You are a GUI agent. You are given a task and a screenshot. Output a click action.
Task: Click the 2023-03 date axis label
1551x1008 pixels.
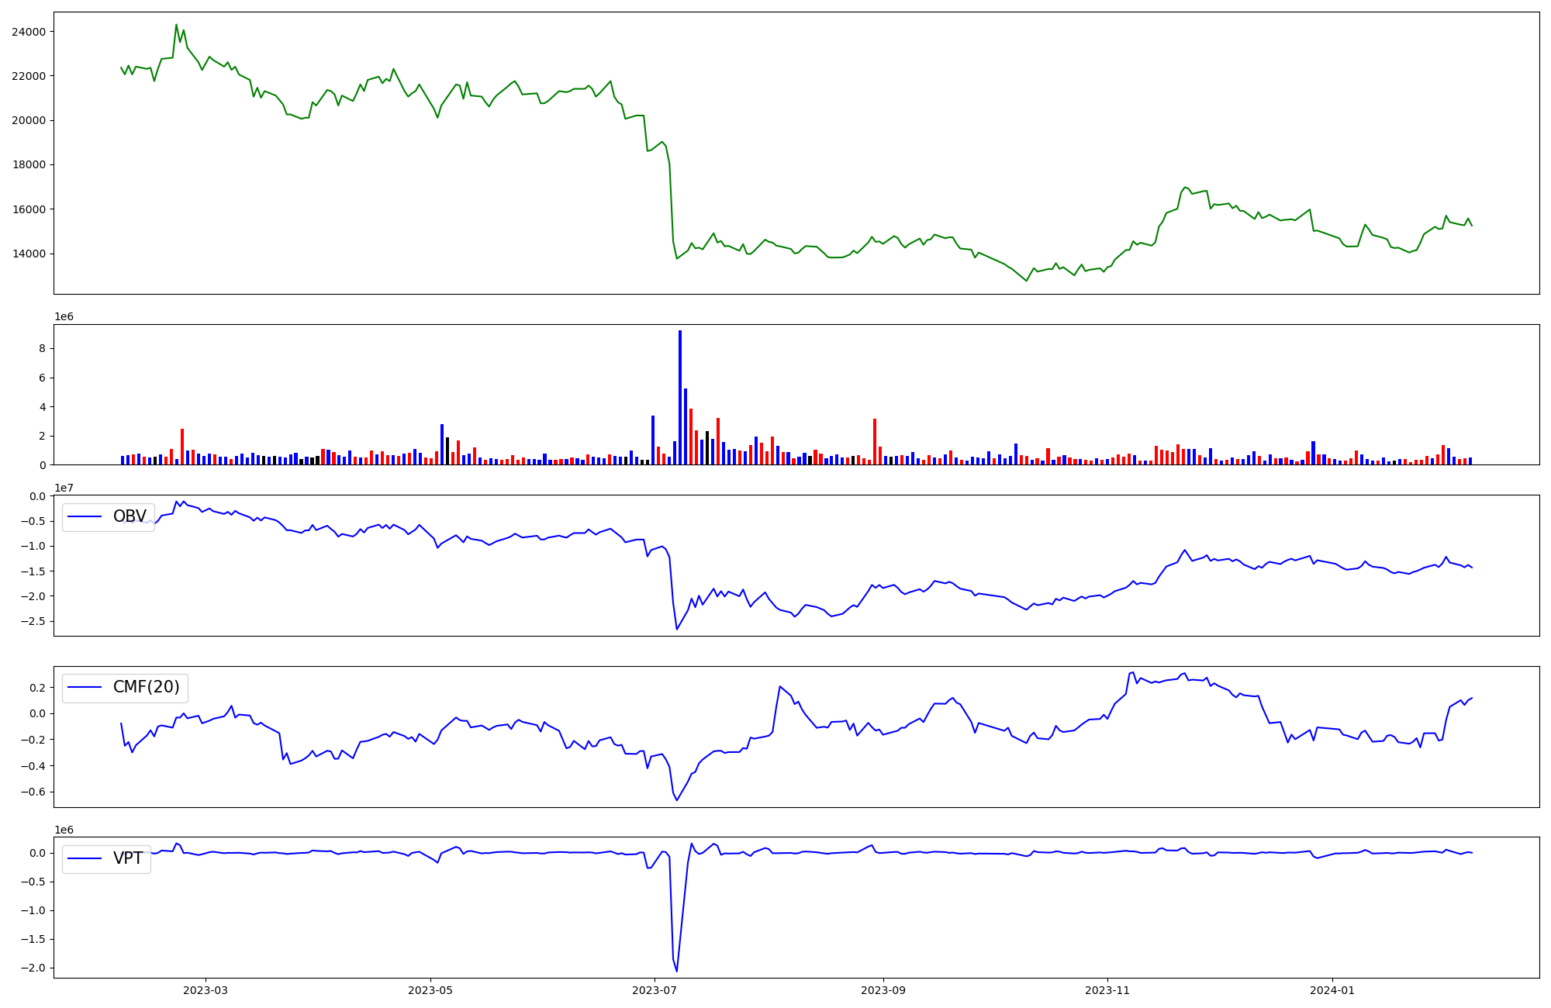(x=206, y=990)
